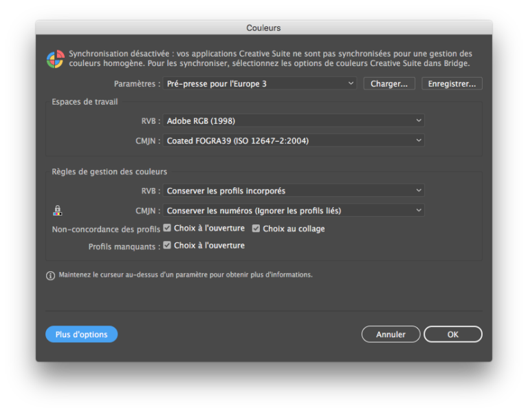Viewport: 528px width, 413px height.
Task: Click the Charger... button
Action: click(389, 84)
